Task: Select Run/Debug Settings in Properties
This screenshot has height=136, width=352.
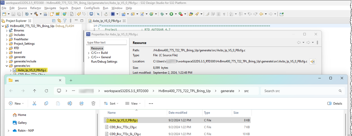Action: 104,62
